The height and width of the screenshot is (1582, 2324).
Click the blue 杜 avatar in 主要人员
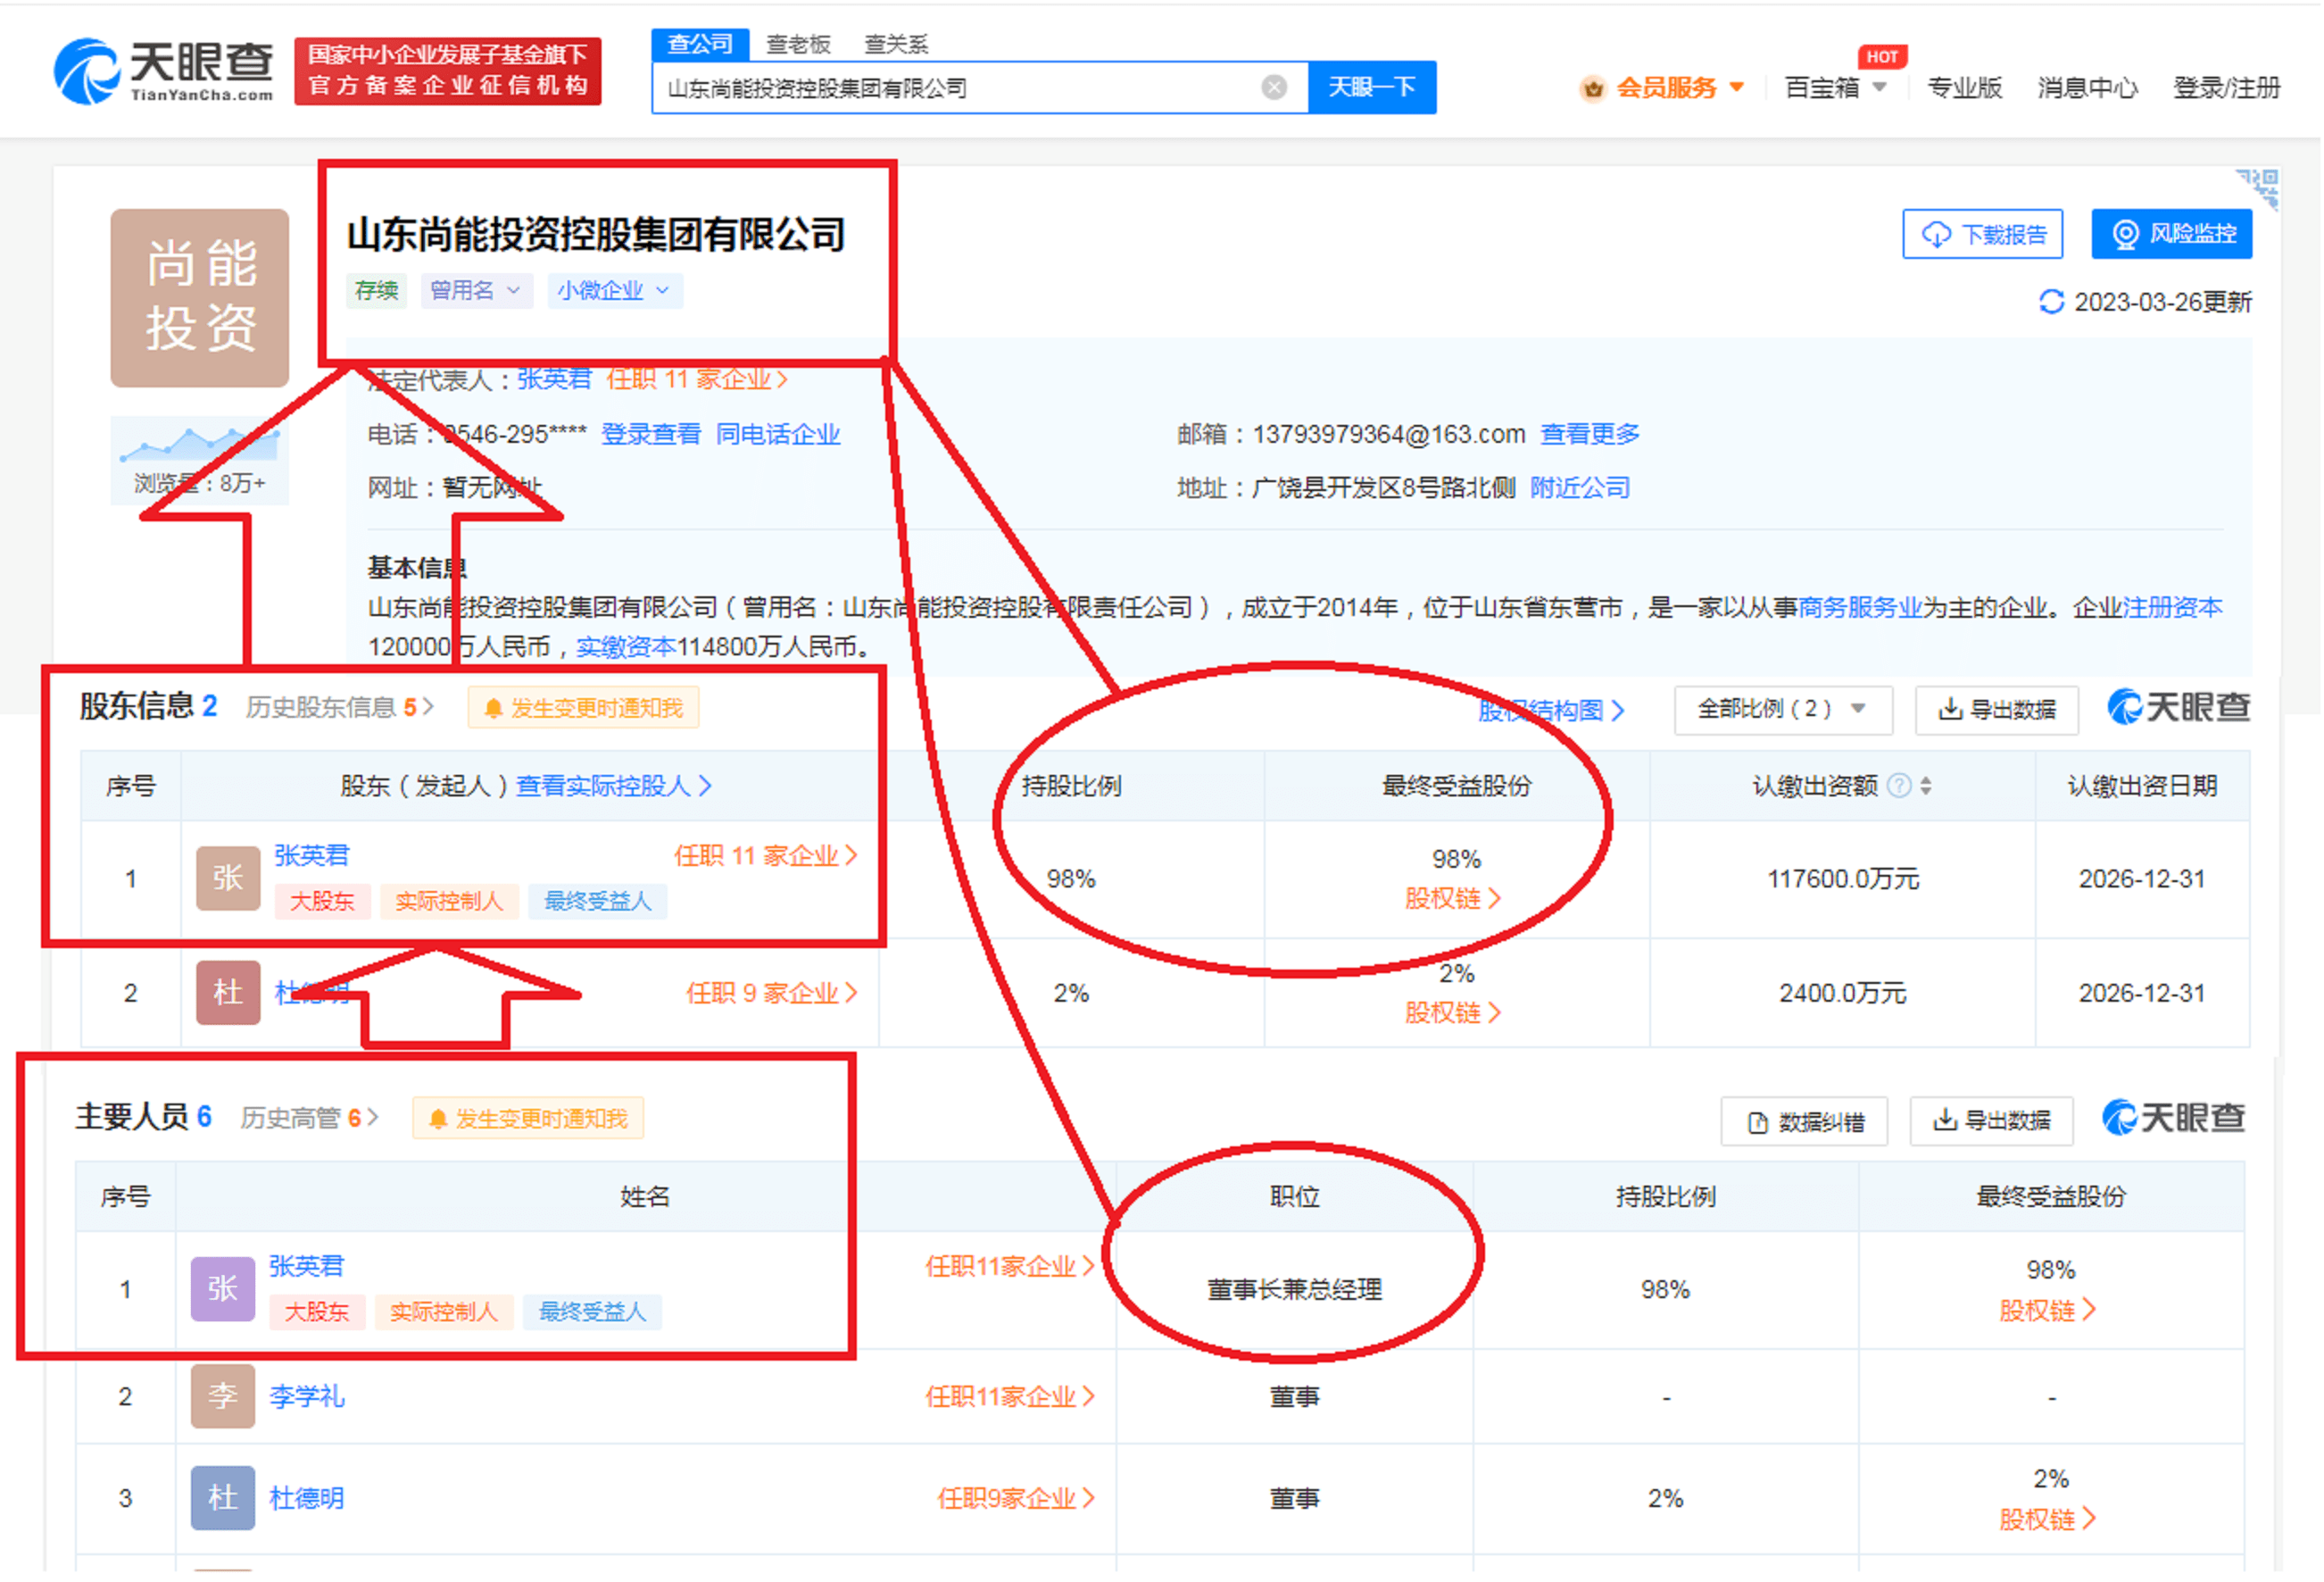point(223,1499)
